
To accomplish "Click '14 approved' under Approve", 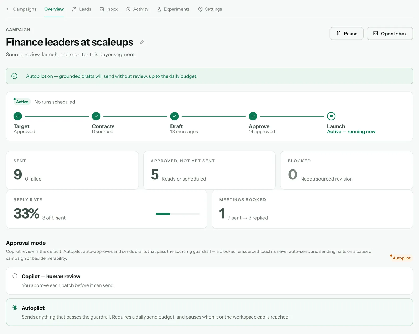I will 262,132.
